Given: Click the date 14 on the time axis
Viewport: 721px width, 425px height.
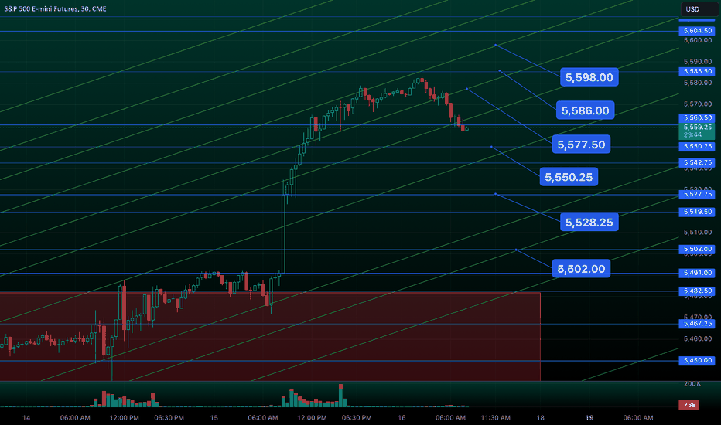Looking at the screenshot, I should click(26, 417).
